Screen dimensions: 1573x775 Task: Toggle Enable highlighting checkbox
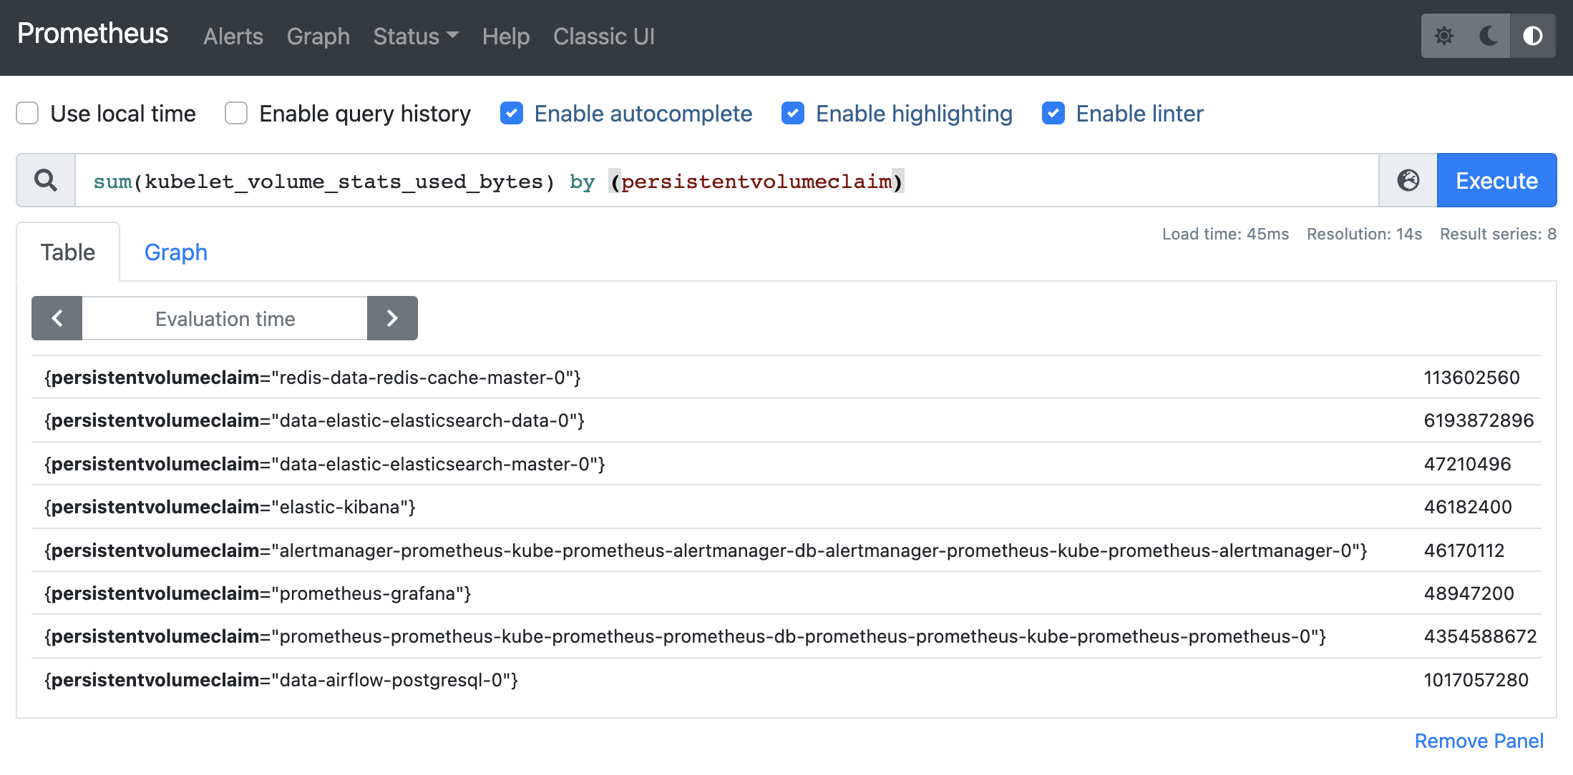(792, 113)
